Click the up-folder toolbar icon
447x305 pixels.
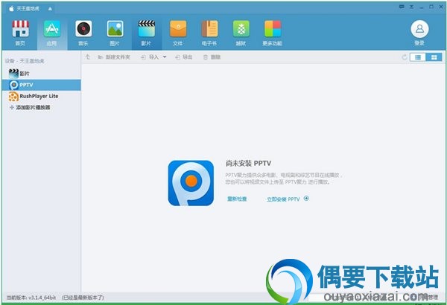tap(88, 57)
